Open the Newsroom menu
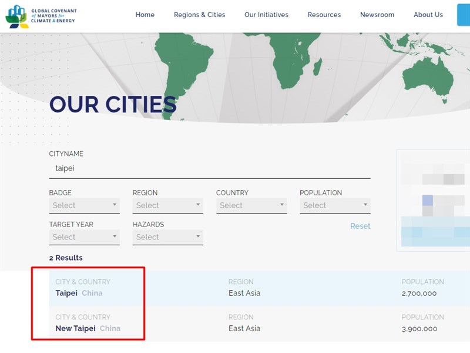The height and width of the screenshot is (353, 470). point(377,15)
